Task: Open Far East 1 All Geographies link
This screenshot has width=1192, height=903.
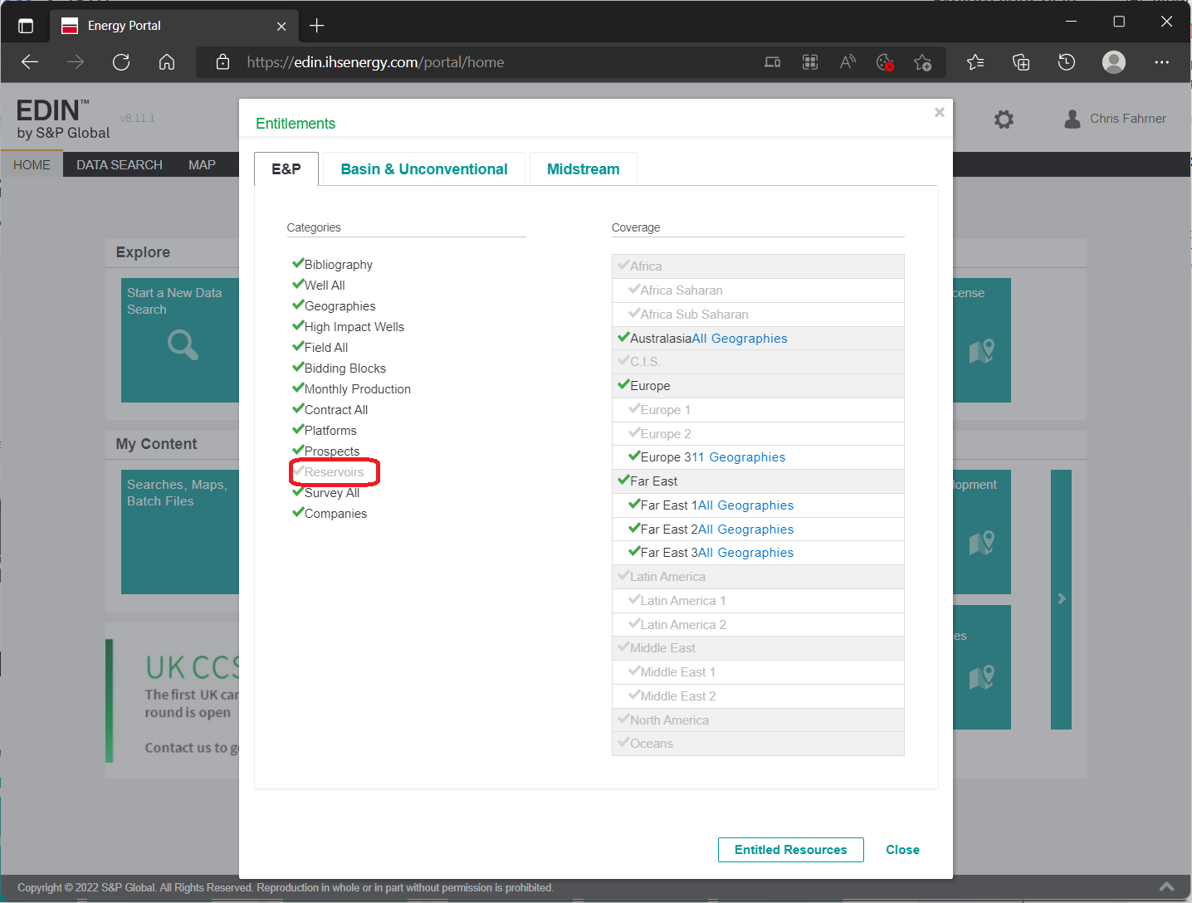Action: point(746,505)
